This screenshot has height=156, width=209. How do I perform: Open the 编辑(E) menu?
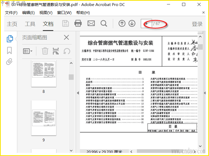(x=28, y=13)
